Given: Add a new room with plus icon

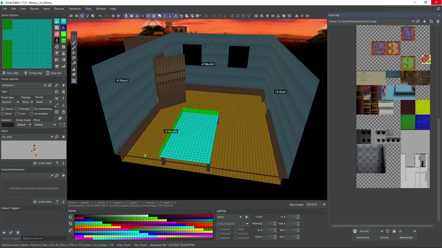Looking at the screenshot, I should tap(63, 85).
